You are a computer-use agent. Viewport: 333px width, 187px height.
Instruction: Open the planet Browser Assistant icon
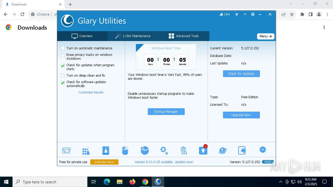(223, 150)
